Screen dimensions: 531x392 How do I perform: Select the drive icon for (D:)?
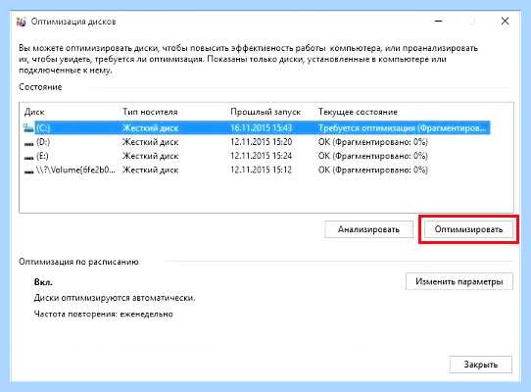(28, 143)
